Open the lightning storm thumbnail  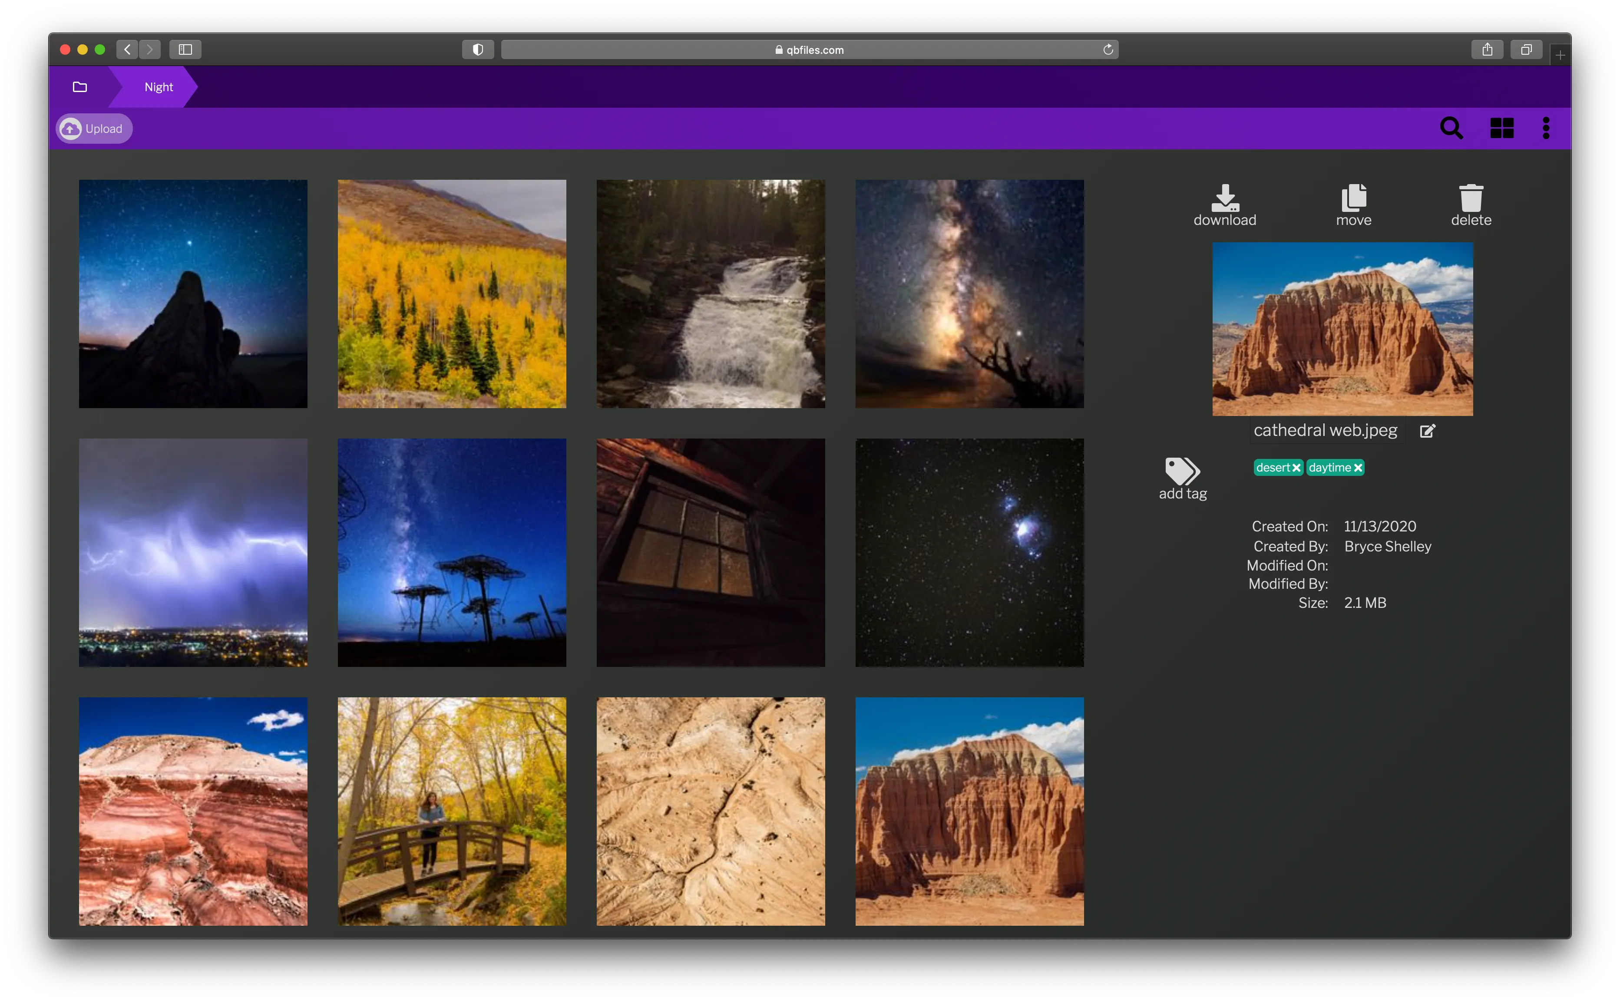point(193,552)
